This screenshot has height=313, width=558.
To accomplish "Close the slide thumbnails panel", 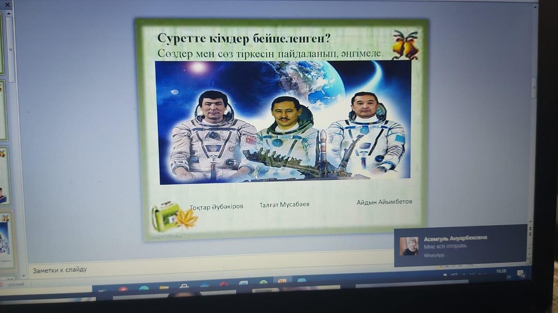I will [7, 5].
